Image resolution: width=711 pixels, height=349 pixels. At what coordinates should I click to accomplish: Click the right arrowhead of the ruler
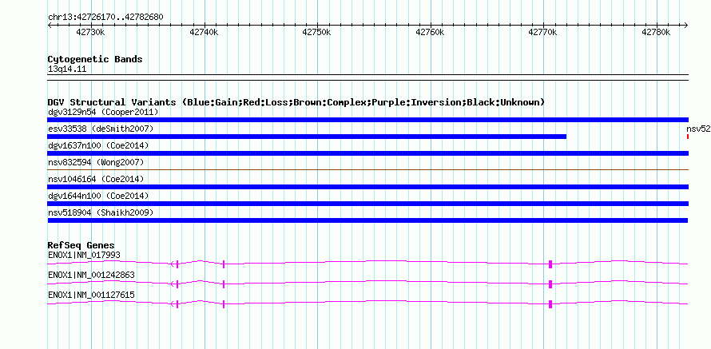[686, 25]
